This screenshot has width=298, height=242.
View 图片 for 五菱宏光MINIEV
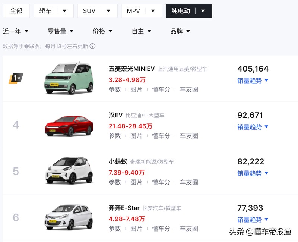click(136, 89)
